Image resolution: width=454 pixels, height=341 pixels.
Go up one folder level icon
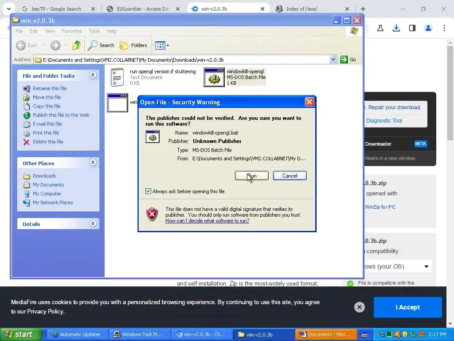(x=76, y=45)
